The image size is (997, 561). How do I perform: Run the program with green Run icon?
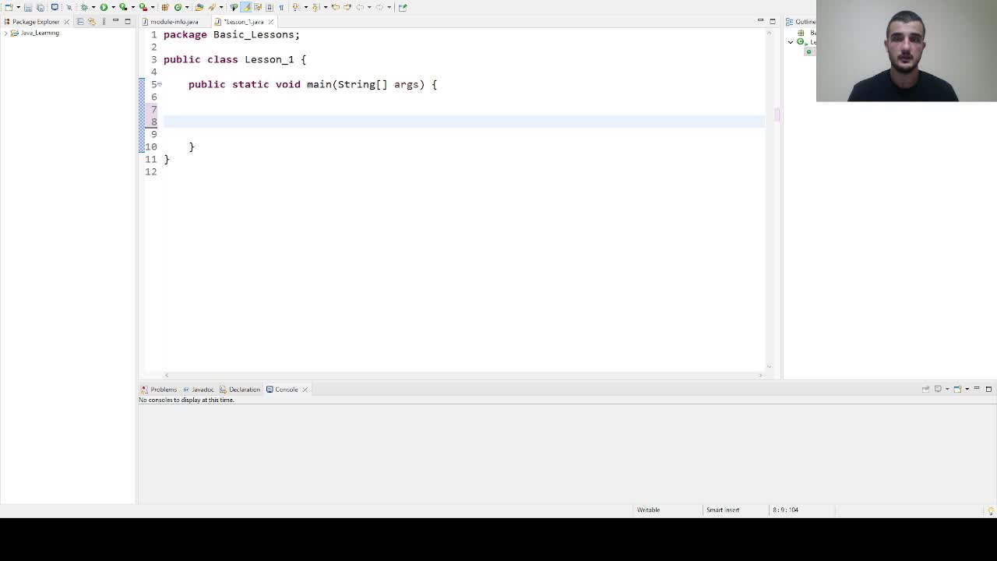[x=104, y=7]
